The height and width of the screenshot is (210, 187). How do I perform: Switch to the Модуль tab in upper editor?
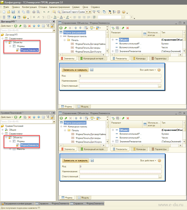click(x=83, y=107)
